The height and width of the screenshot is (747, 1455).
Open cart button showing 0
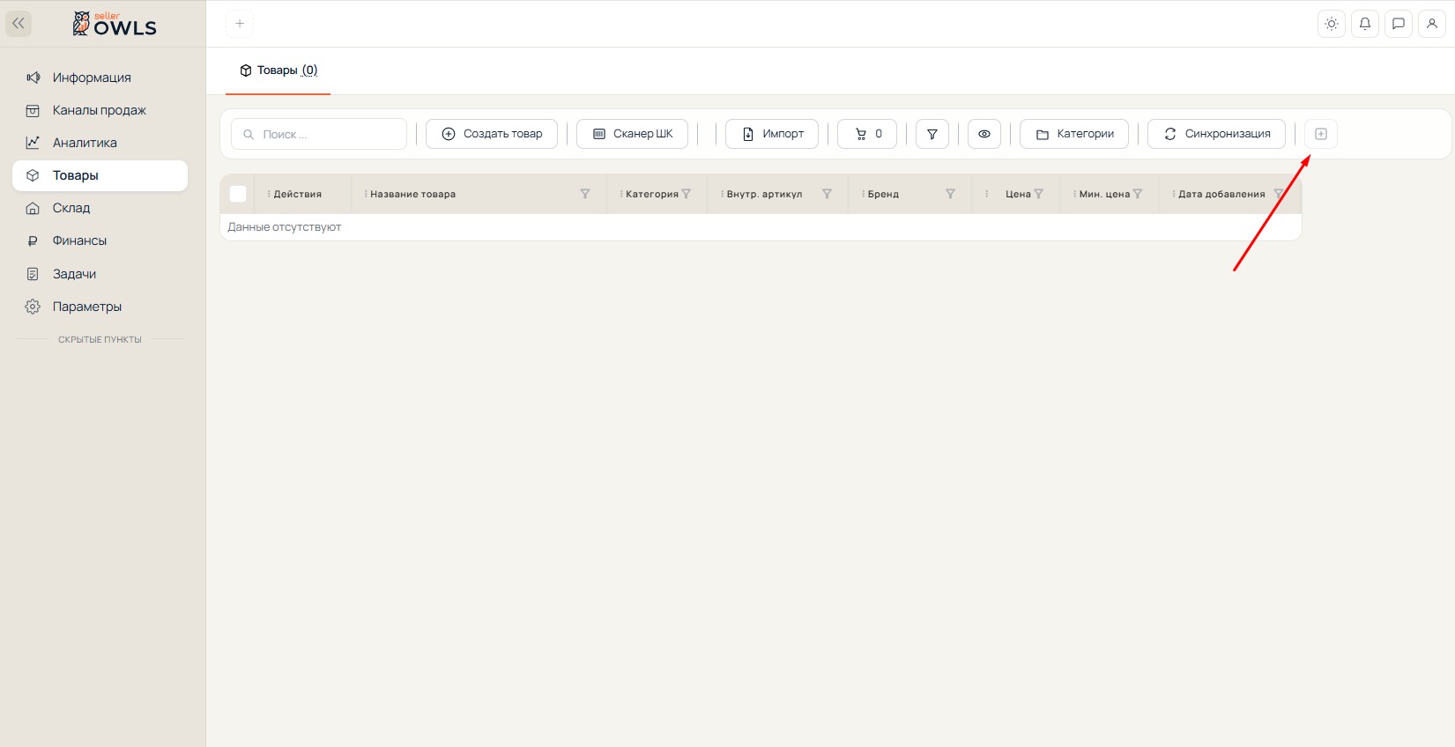(x=867, y=134)
